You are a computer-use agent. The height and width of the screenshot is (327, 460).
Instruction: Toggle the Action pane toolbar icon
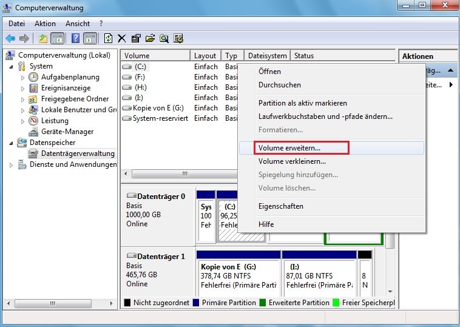click(90, 38)
